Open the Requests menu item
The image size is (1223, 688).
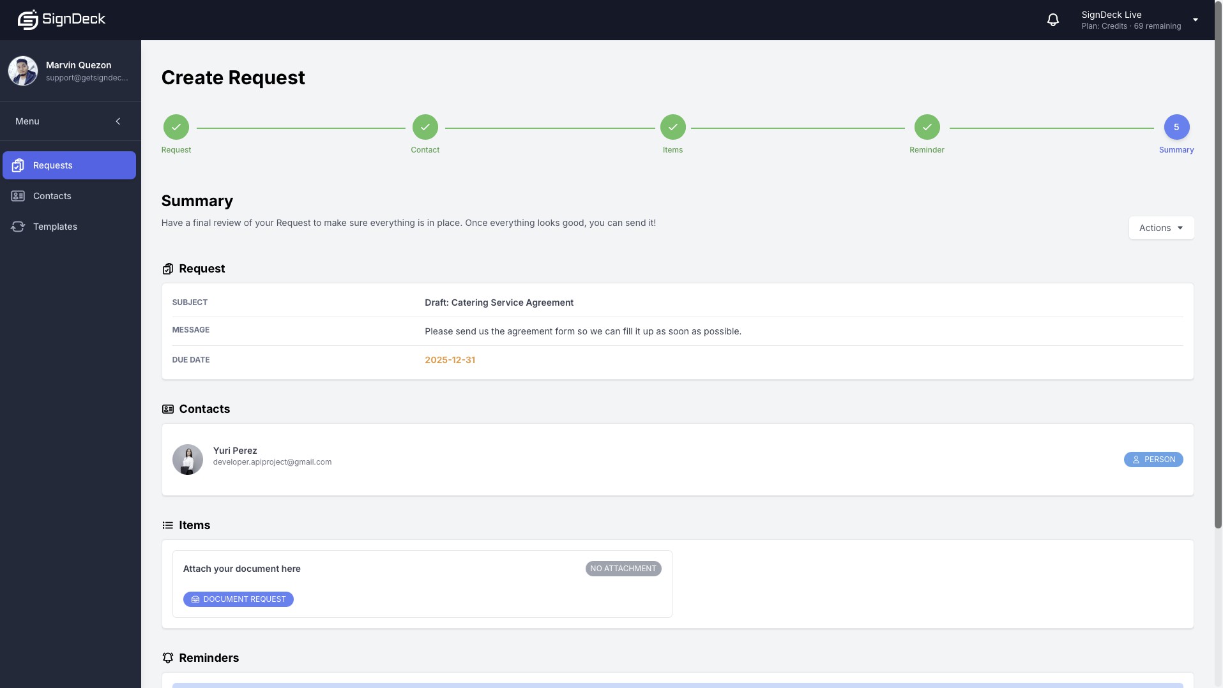coord(69,165)
